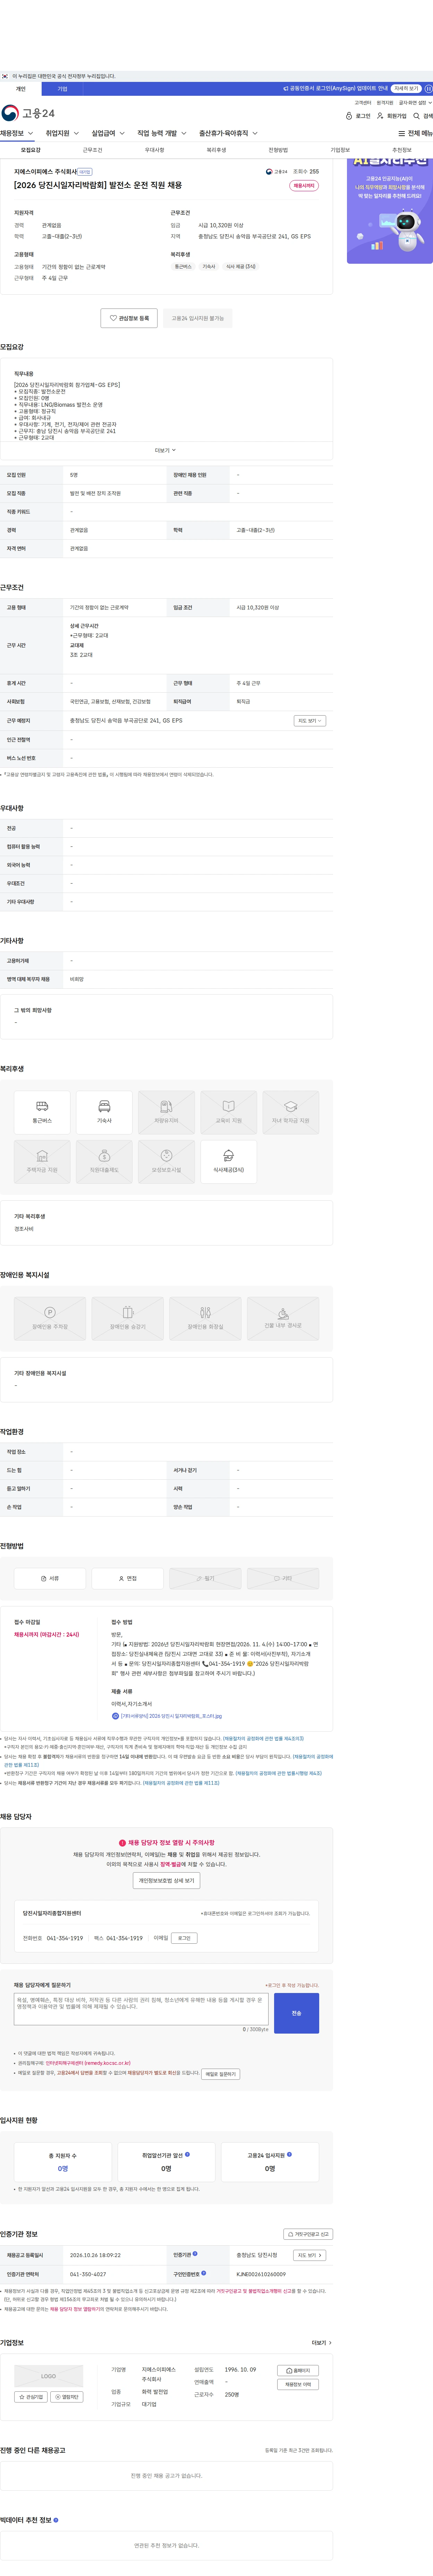This screenshot has height=2576, width=433.
Task: Expand the 실업급여 menu
Action: pos(108,133)
